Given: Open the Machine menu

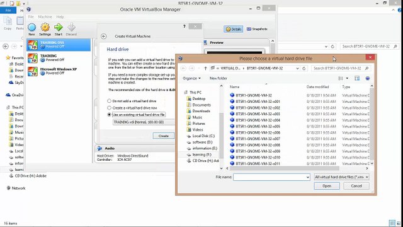Looking at the screenshot, I should click(x=45, y=17).
